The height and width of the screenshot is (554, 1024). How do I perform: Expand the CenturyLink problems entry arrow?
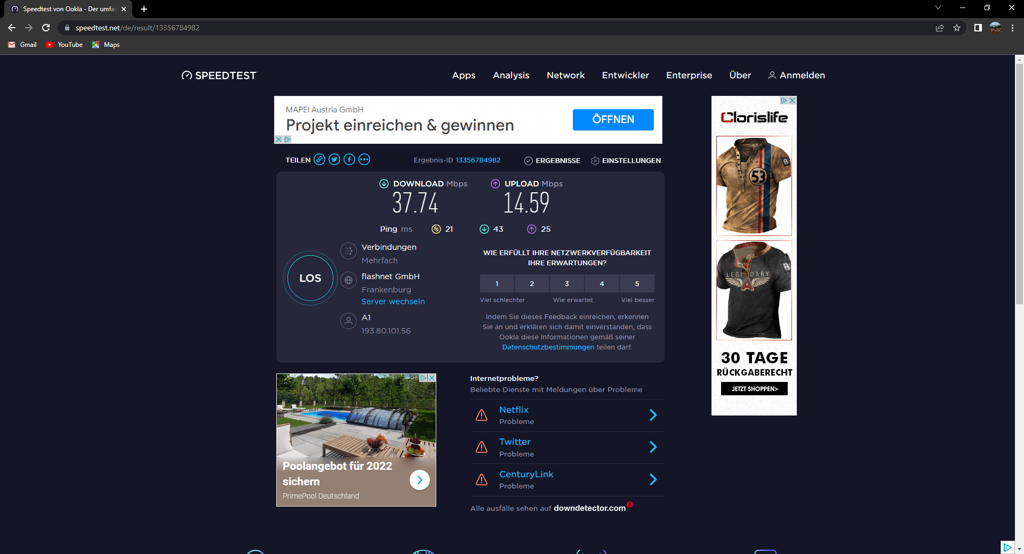[x=653, y=479]
